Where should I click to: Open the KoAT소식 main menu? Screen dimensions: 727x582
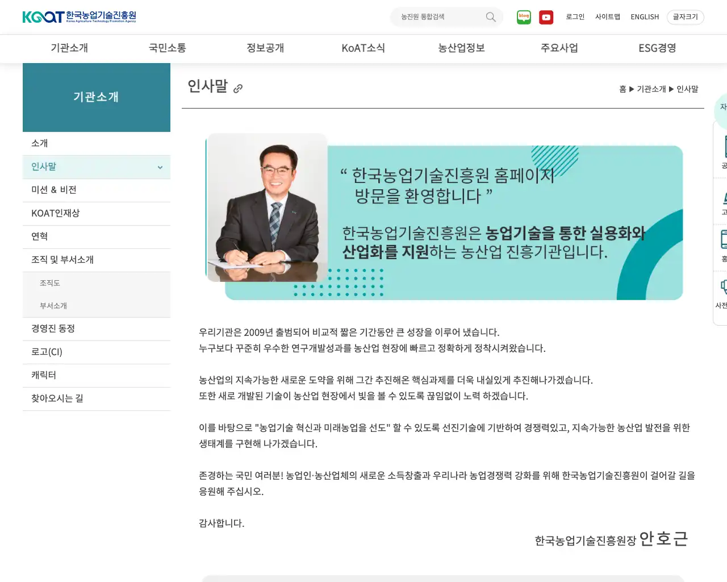363,48
